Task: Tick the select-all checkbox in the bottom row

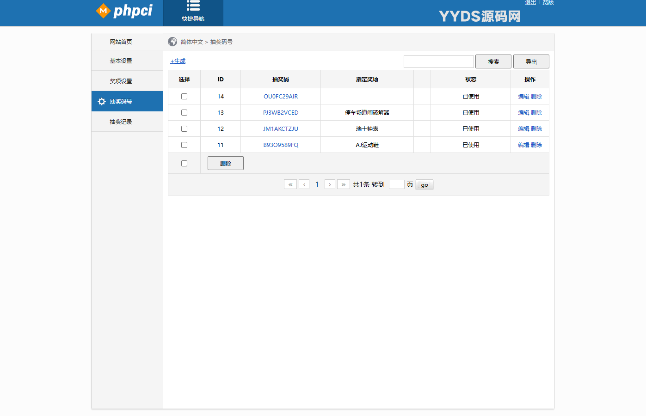Action: coord(184,163)
